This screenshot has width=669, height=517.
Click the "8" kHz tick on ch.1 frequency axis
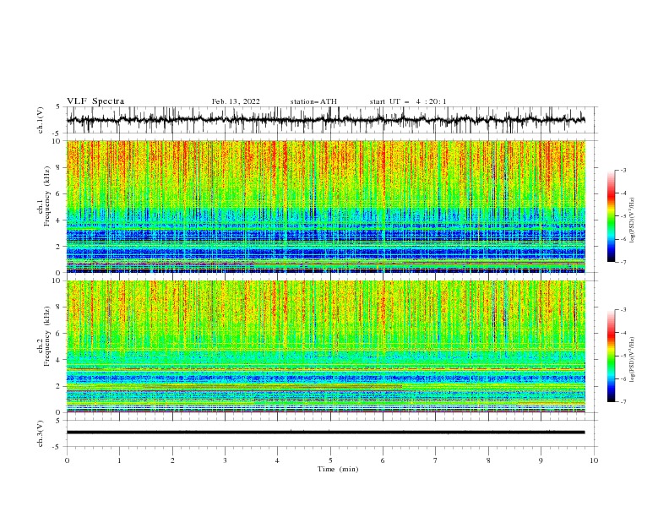[x=59, y=167]
